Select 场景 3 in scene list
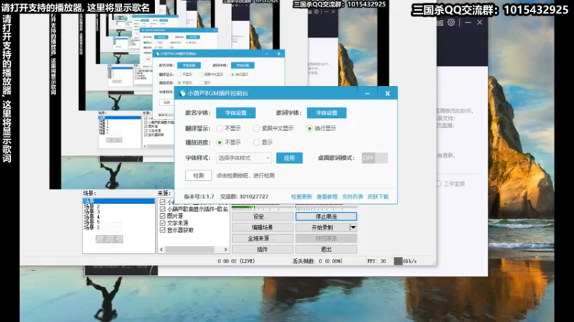The width and height of the screenshot is (574, 322). pos(118,212)
